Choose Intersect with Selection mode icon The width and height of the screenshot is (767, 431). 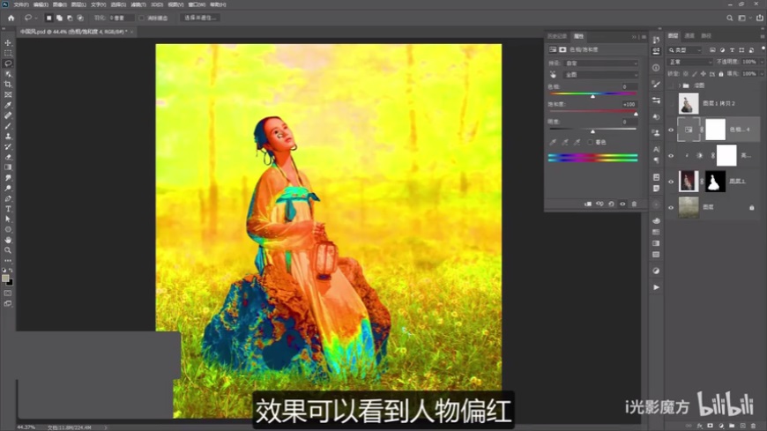80,19
